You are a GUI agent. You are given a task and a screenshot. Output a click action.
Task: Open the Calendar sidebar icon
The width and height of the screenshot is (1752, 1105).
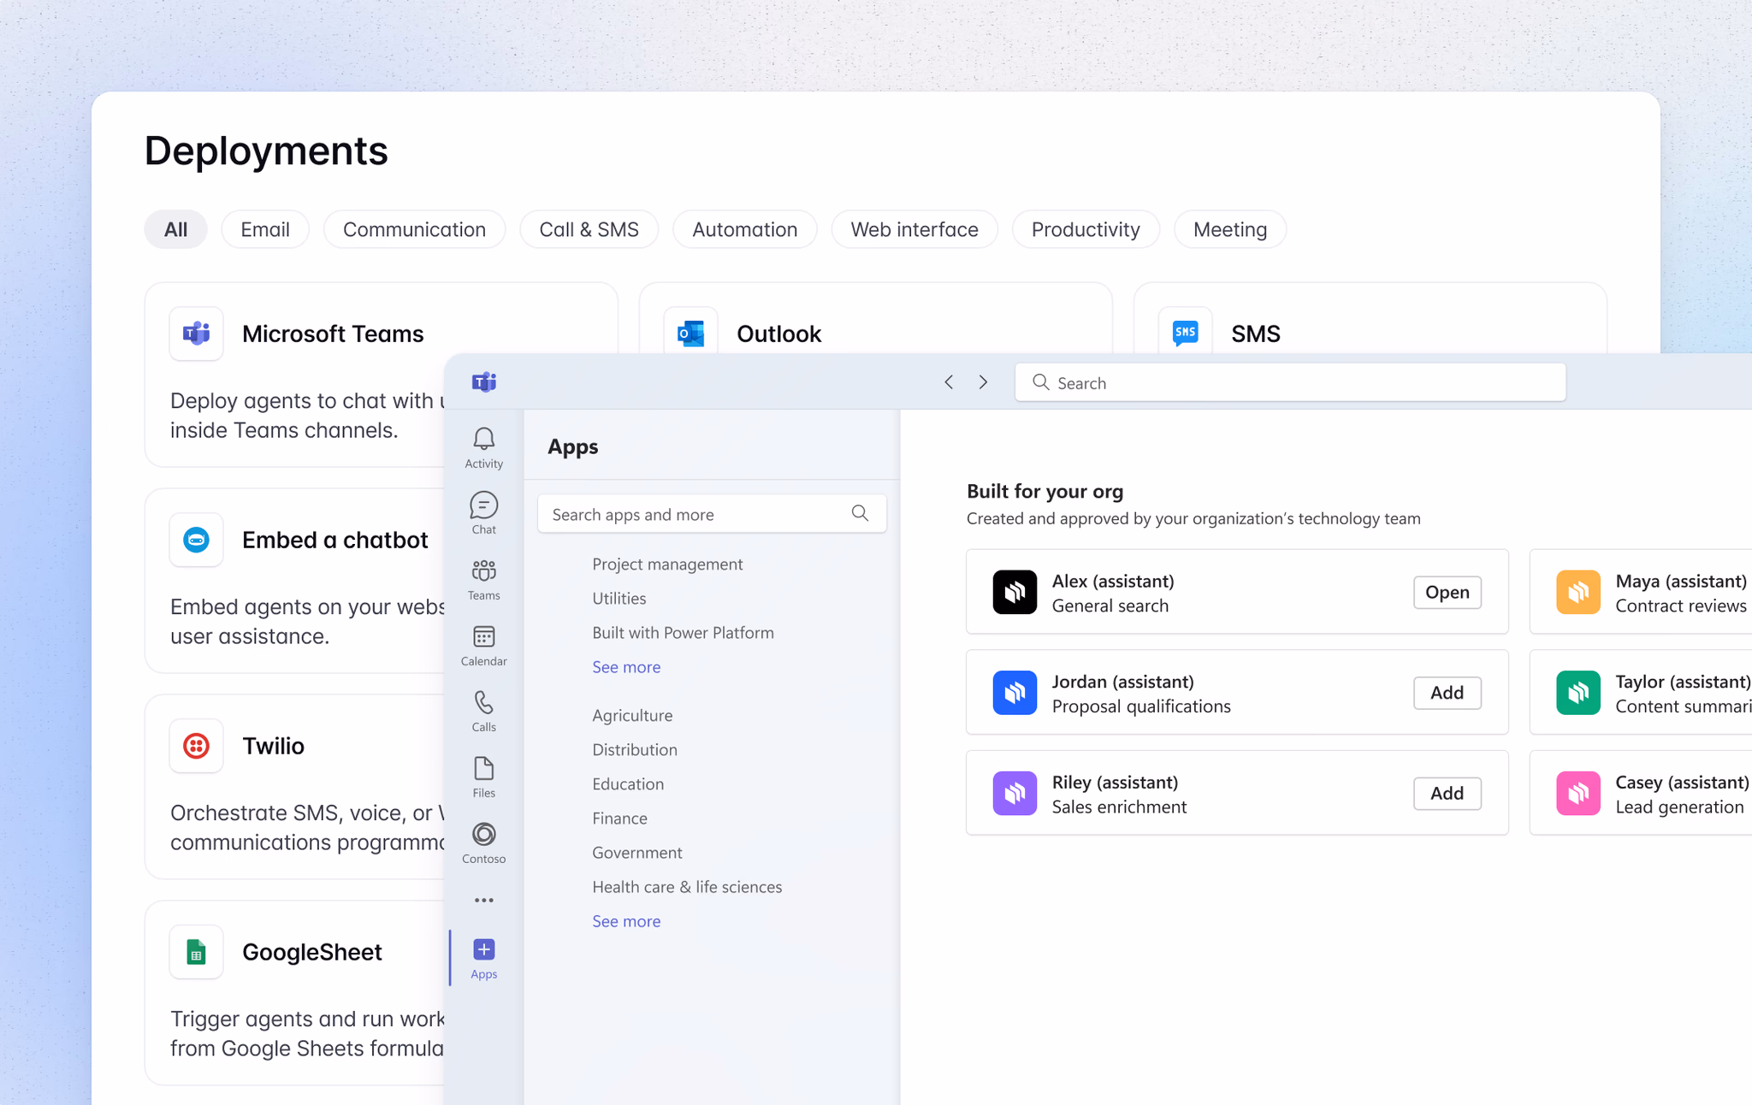pos(483,645)
